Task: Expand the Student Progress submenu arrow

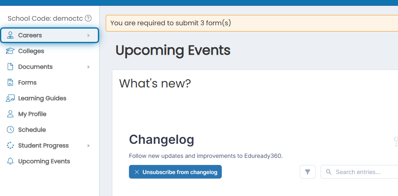Action: click(x=89, y=145)
